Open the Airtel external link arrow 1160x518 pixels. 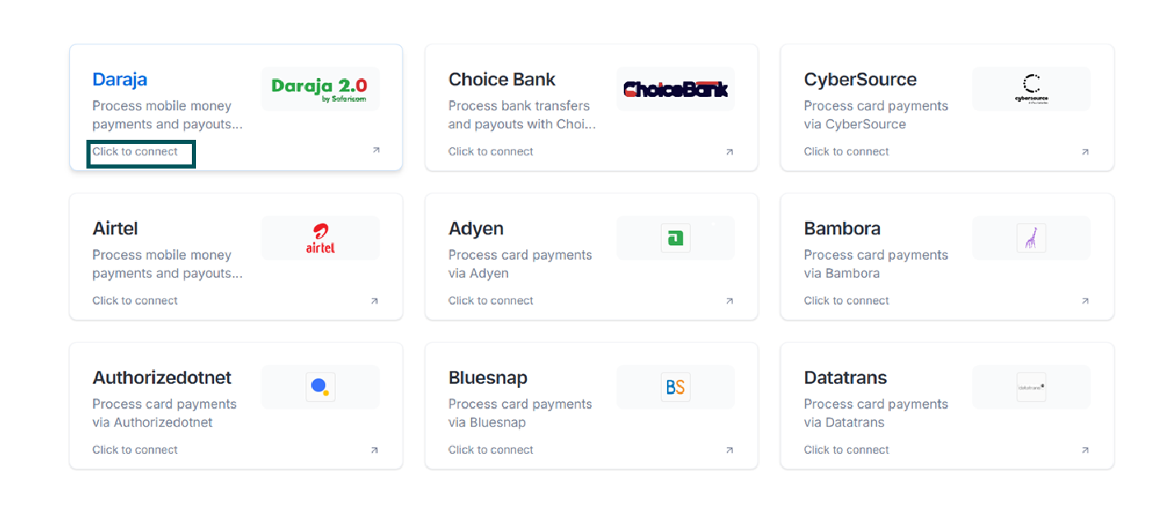click(x=375, y=301)
